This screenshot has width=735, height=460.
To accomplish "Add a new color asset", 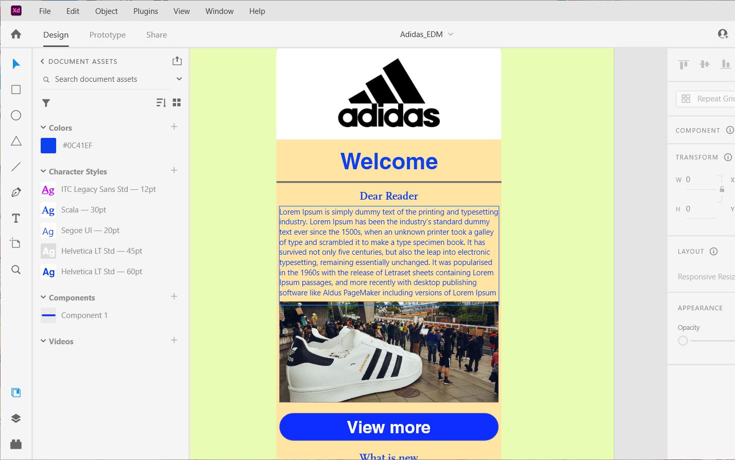I will (174, 127).
